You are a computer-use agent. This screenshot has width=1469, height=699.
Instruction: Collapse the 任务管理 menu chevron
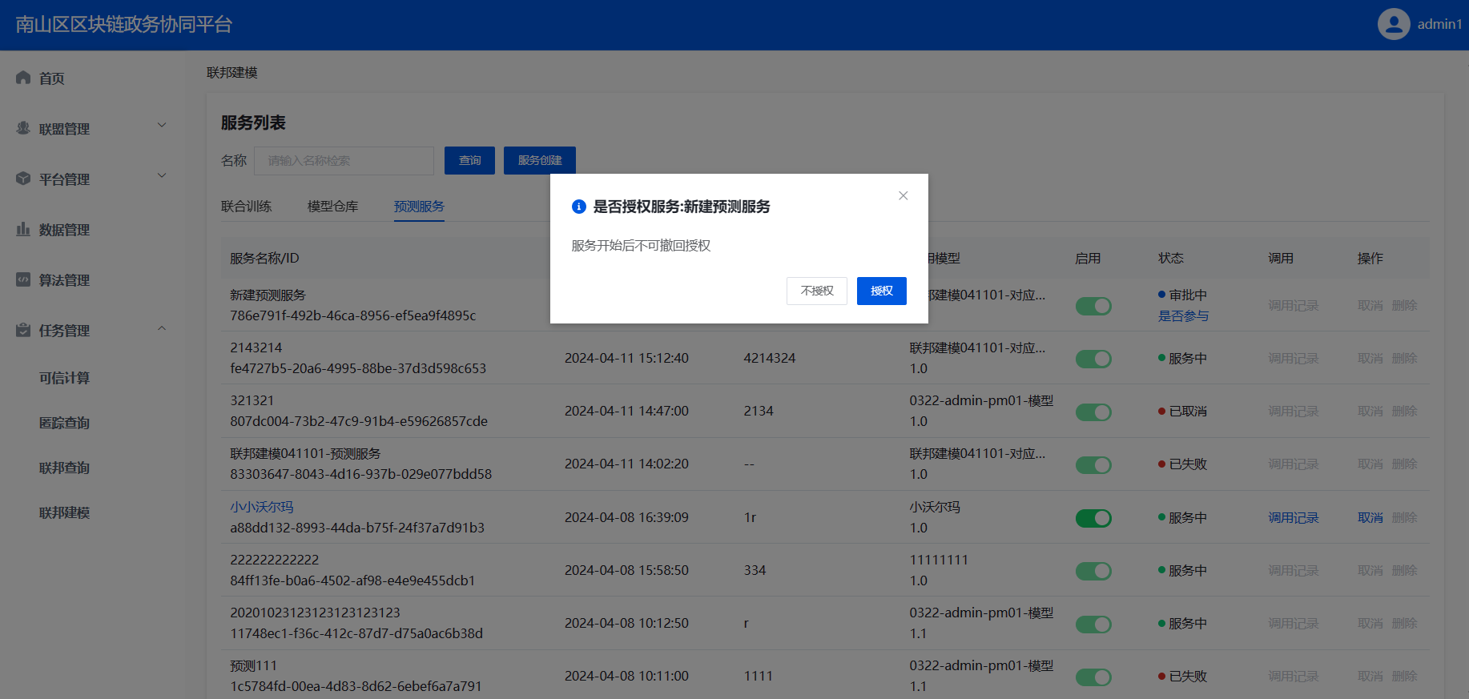[x=162, y=328]
